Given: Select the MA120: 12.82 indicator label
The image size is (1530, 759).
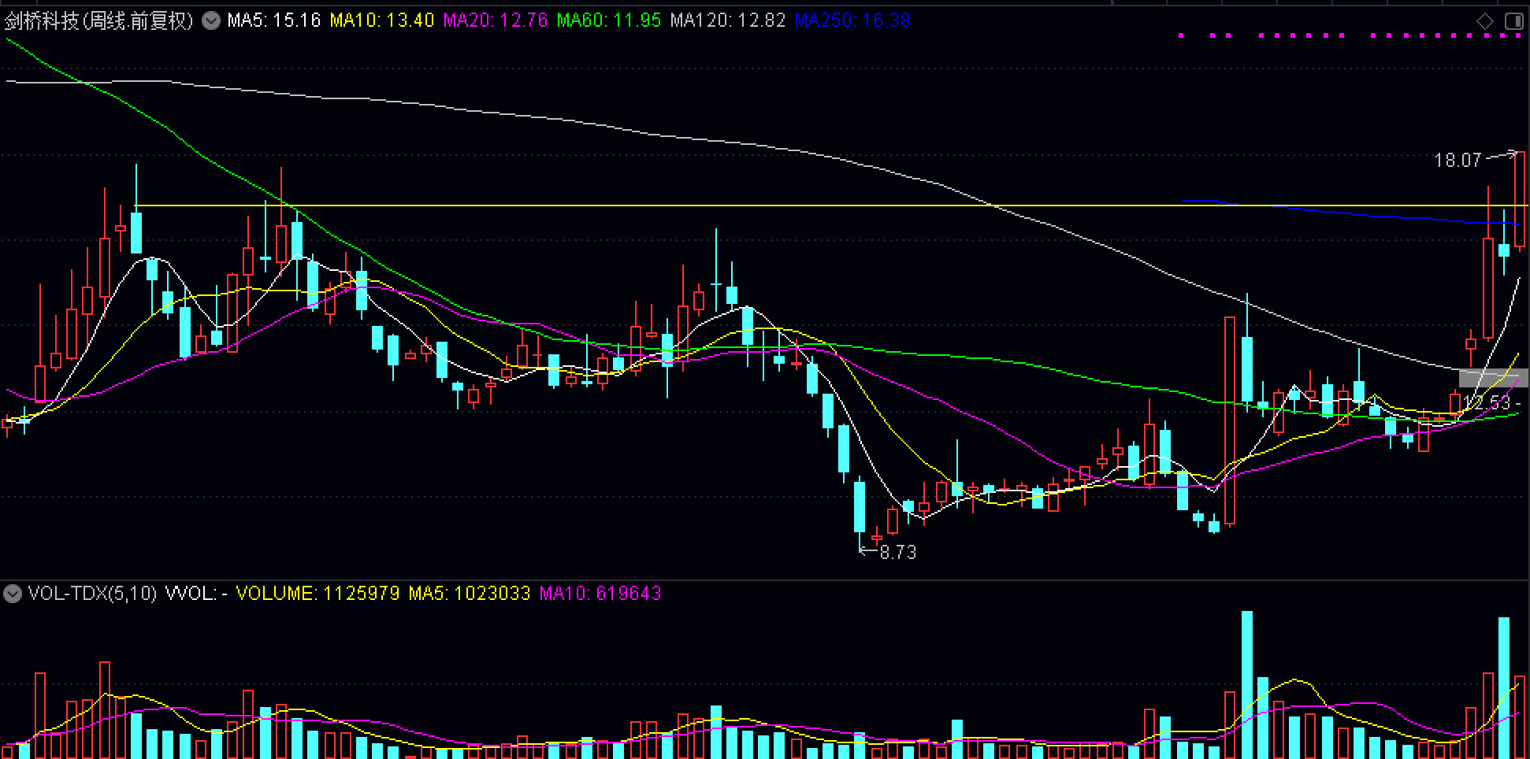Looking at the screenshot, I should point(727,20).
